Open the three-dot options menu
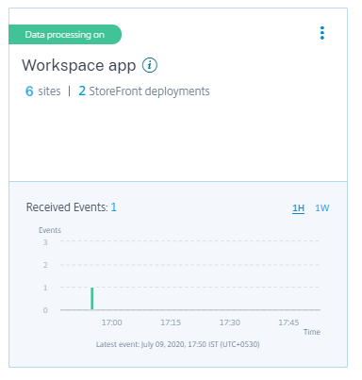 (x=322, y=33)
